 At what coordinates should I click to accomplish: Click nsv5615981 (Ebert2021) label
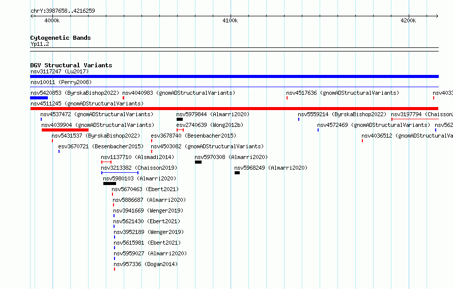(x=147, y=243)
